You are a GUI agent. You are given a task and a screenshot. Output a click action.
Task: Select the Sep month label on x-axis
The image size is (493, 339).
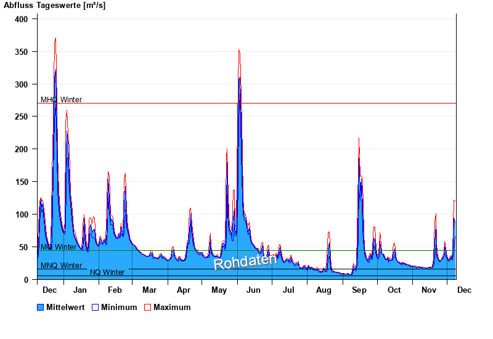coord(358,290)
